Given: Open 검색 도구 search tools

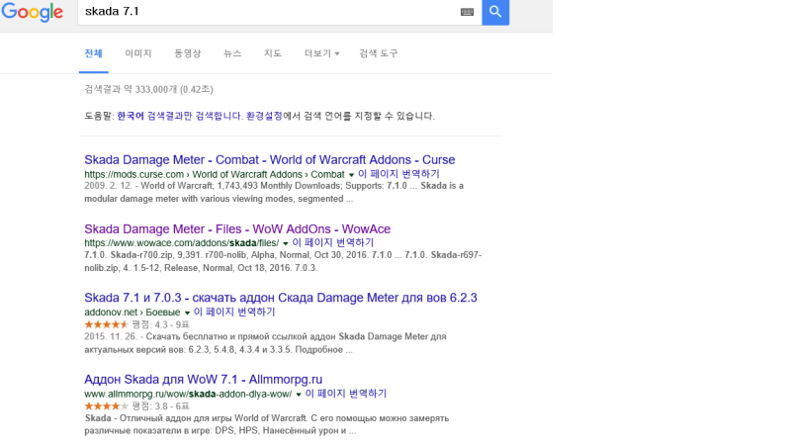Looking at the screenshot, I should (x=379, y=53).
